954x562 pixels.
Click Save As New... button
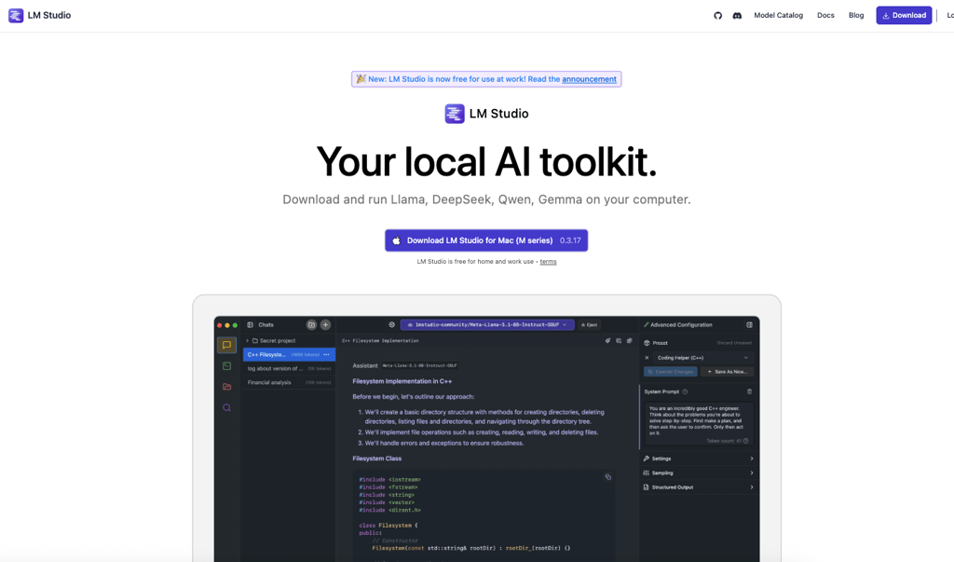coord(727,372)
